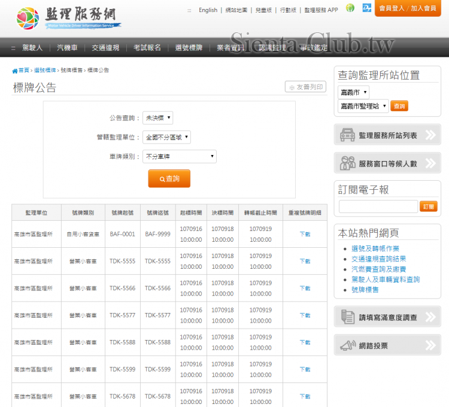
Task: Click the orange 查詢 search button
Action: 169,178
